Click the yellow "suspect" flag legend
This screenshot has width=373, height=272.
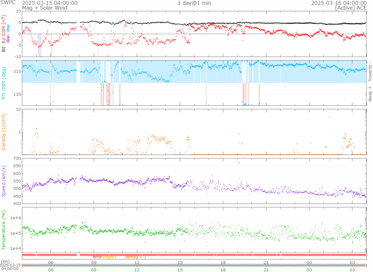tap(109, 257)
